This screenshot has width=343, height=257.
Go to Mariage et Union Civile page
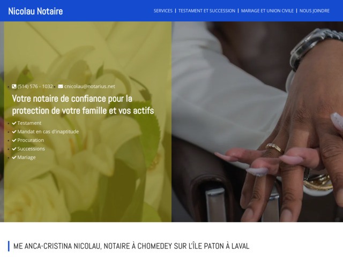click(x=267, y=11)
